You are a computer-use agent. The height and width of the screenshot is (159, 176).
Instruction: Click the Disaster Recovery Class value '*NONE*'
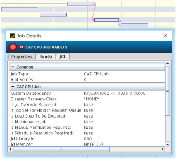coord(91,99)
